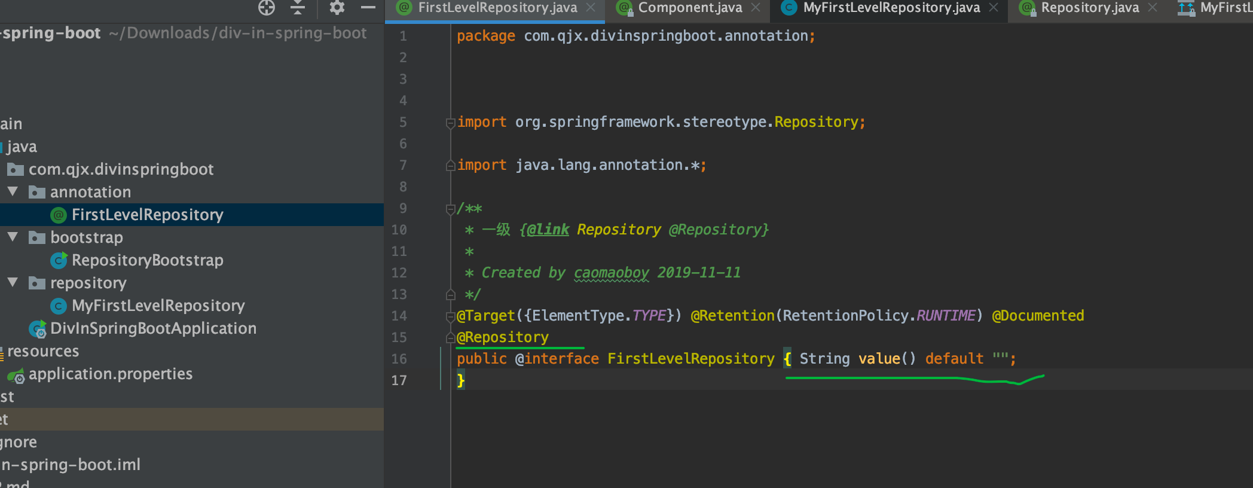Click the com.qjx.divinspringboot package folder icon
1253x488 pixels.
click(15, 169)
